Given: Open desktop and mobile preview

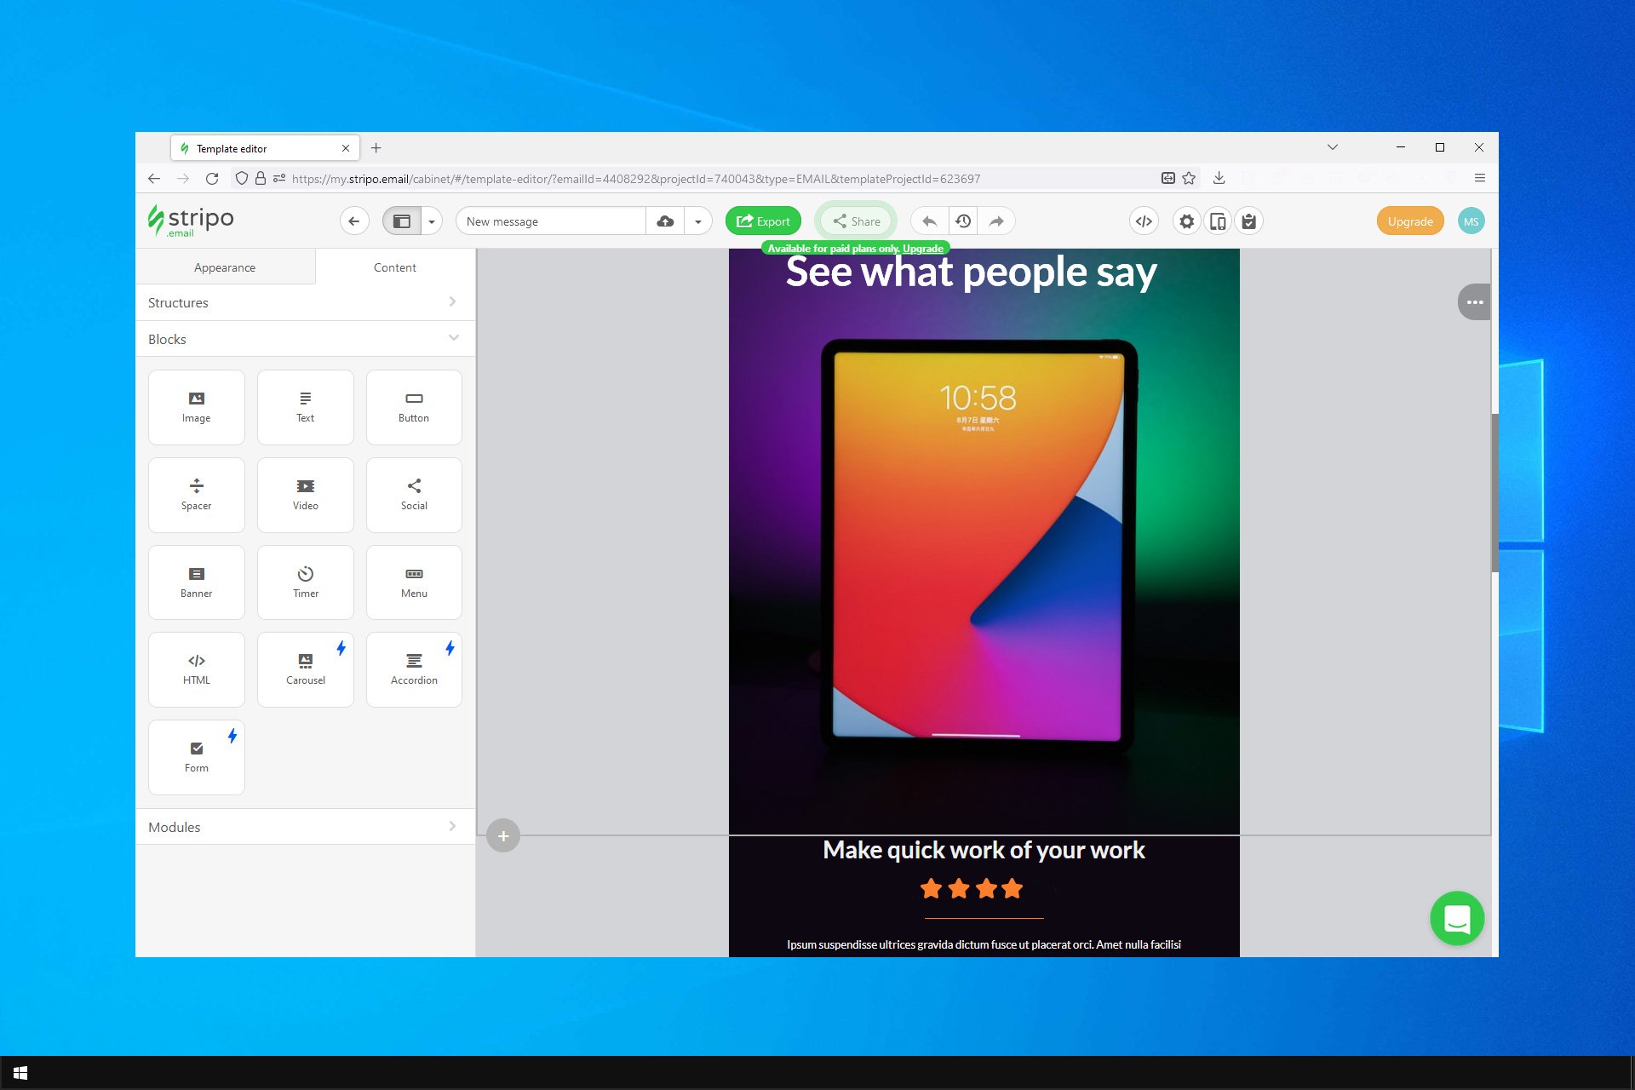Looking at the screenshot, I should pos(1218,221).
